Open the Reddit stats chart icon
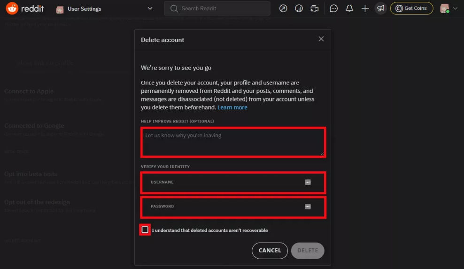Image resolution: width=464 pixels, height=269 pixels. click(299, 8)
